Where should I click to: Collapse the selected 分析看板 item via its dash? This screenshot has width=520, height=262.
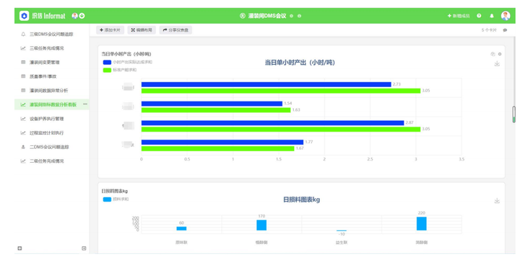pos(85,104)
